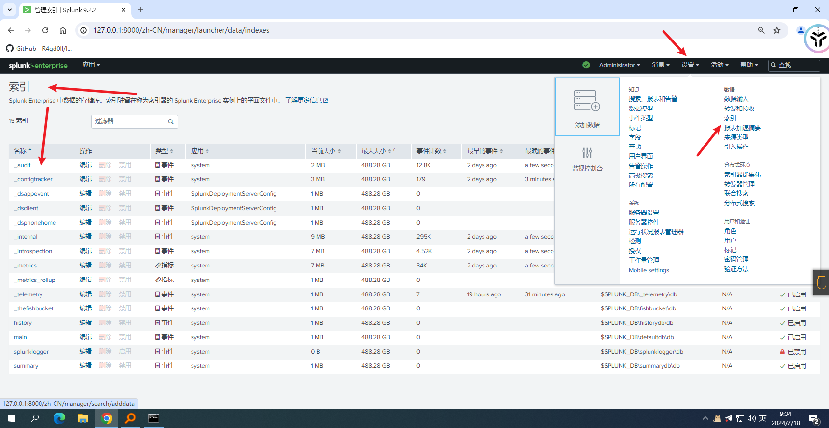The image size is (829, 428).
Task: Click the site information icon in the address bar
Action: (83, 30)
